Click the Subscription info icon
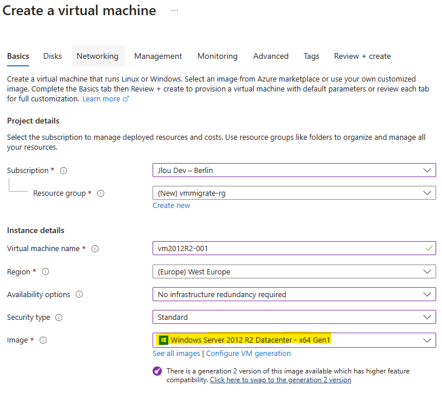The image size is (442, 395). tap(63, 171)
